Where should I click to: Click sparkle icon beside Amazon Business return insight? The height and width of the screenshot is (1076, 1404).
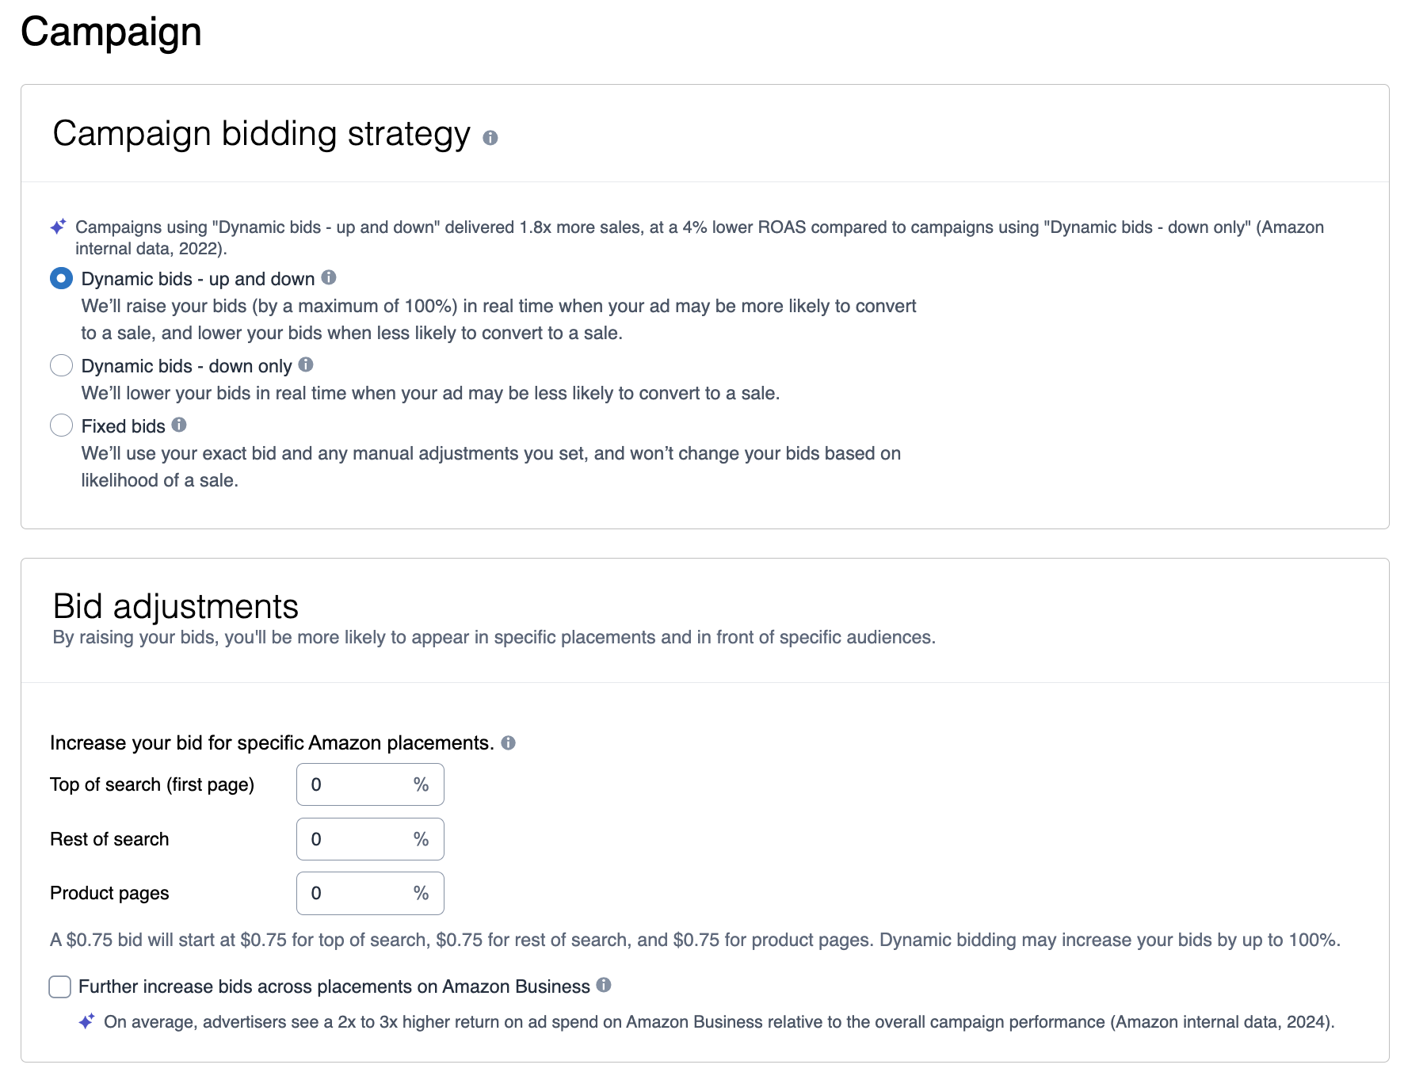coord(86,1021)
